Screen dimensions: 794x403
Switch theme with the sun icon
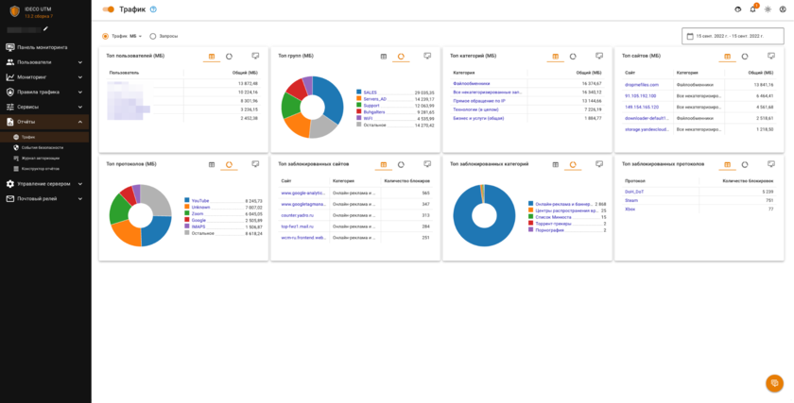768,9
